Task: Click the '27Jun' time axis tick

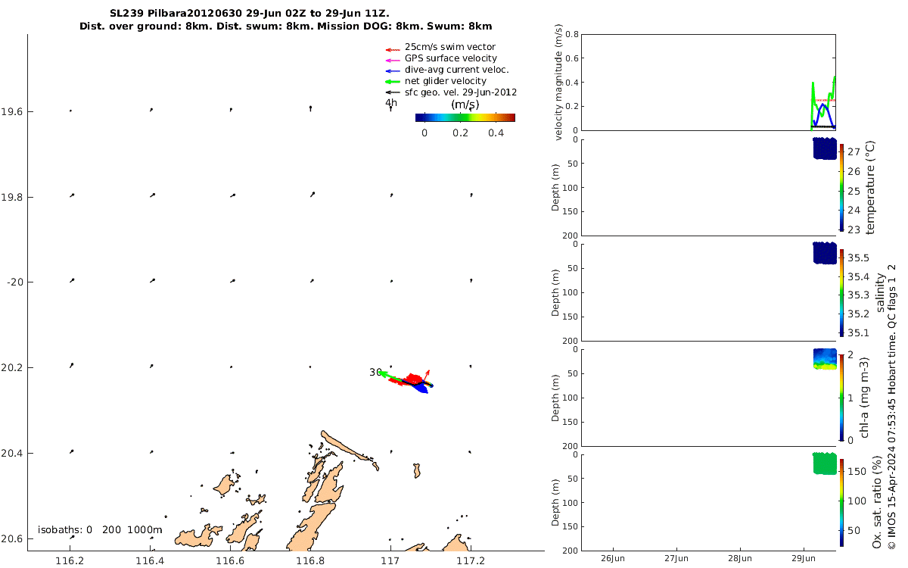Action: 676,559
